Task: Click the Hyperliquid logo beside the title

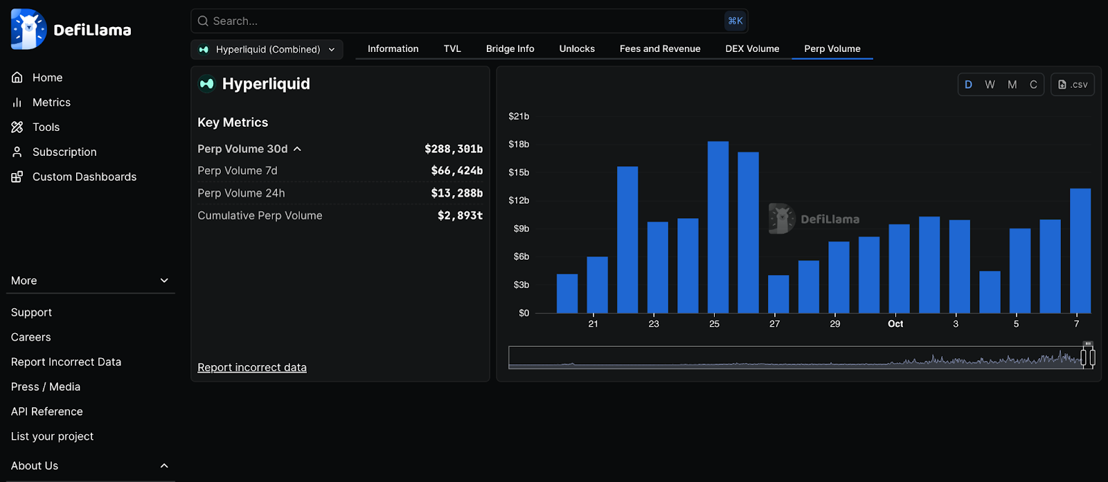Action: coord(207,84)
